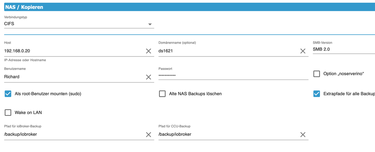Click the Host IP address field
This screenshot has height=152, width=375.
72,51
